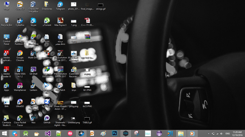Open tb1.PNG image file
The image size is (245, 137).
pyautogui.click(x=87, y=88)
